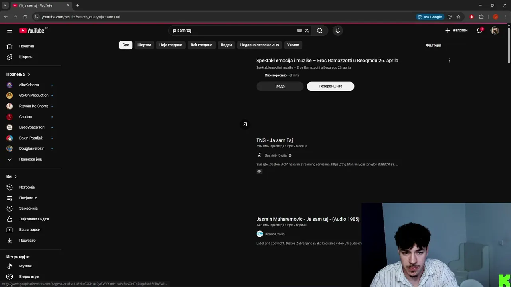Select the Недавно отпремљено chip

pyautogui.click(x=259, y=45)
